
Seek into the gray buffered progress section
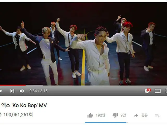[34, 85]
